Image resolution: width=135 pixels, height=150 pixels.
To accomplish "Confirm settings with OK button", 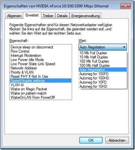I will [x=91, y=140].
